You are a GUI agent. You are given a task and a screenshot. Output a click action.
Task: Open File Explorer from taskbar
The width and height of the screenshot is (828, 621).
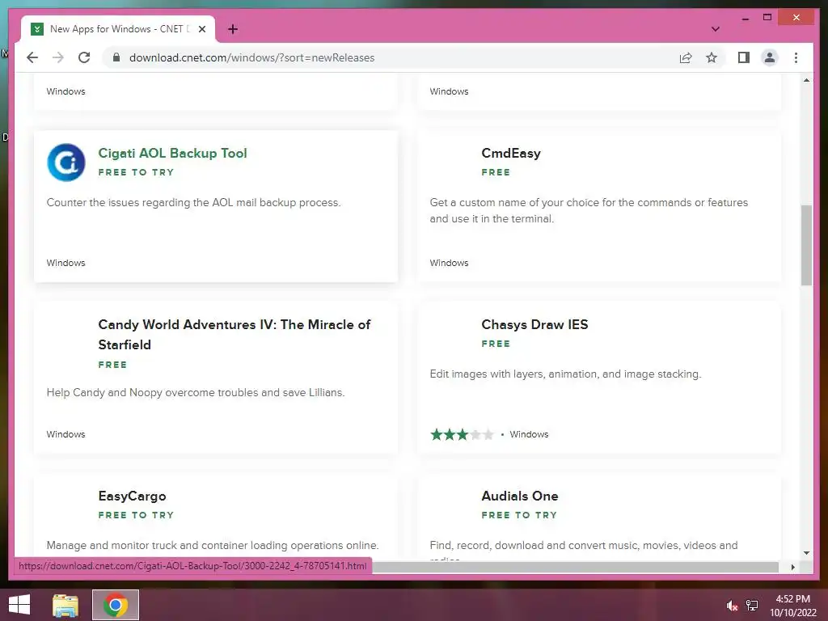click(65, 605)
